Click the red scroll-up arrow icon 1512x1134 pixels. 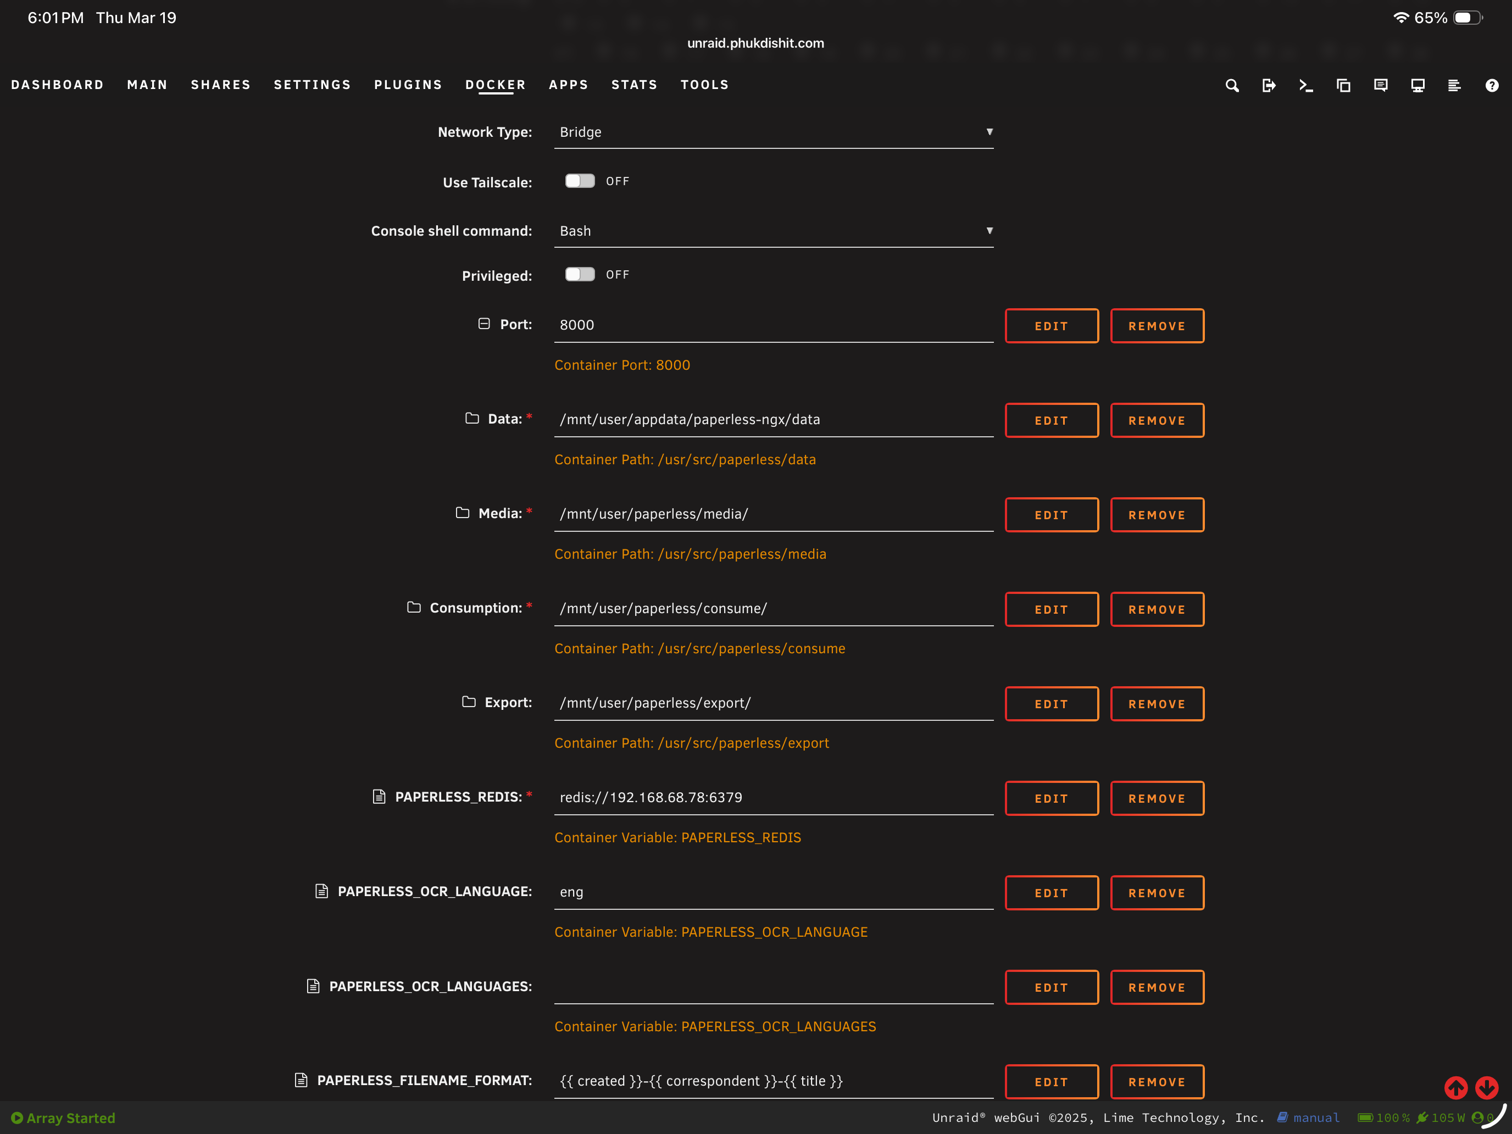[x=1455, y=1087]
